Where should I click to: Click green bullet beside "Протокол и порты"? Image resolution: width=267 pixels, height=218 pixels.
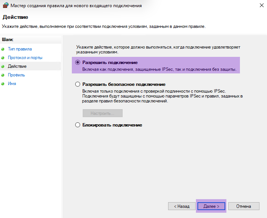click(3, 58)
